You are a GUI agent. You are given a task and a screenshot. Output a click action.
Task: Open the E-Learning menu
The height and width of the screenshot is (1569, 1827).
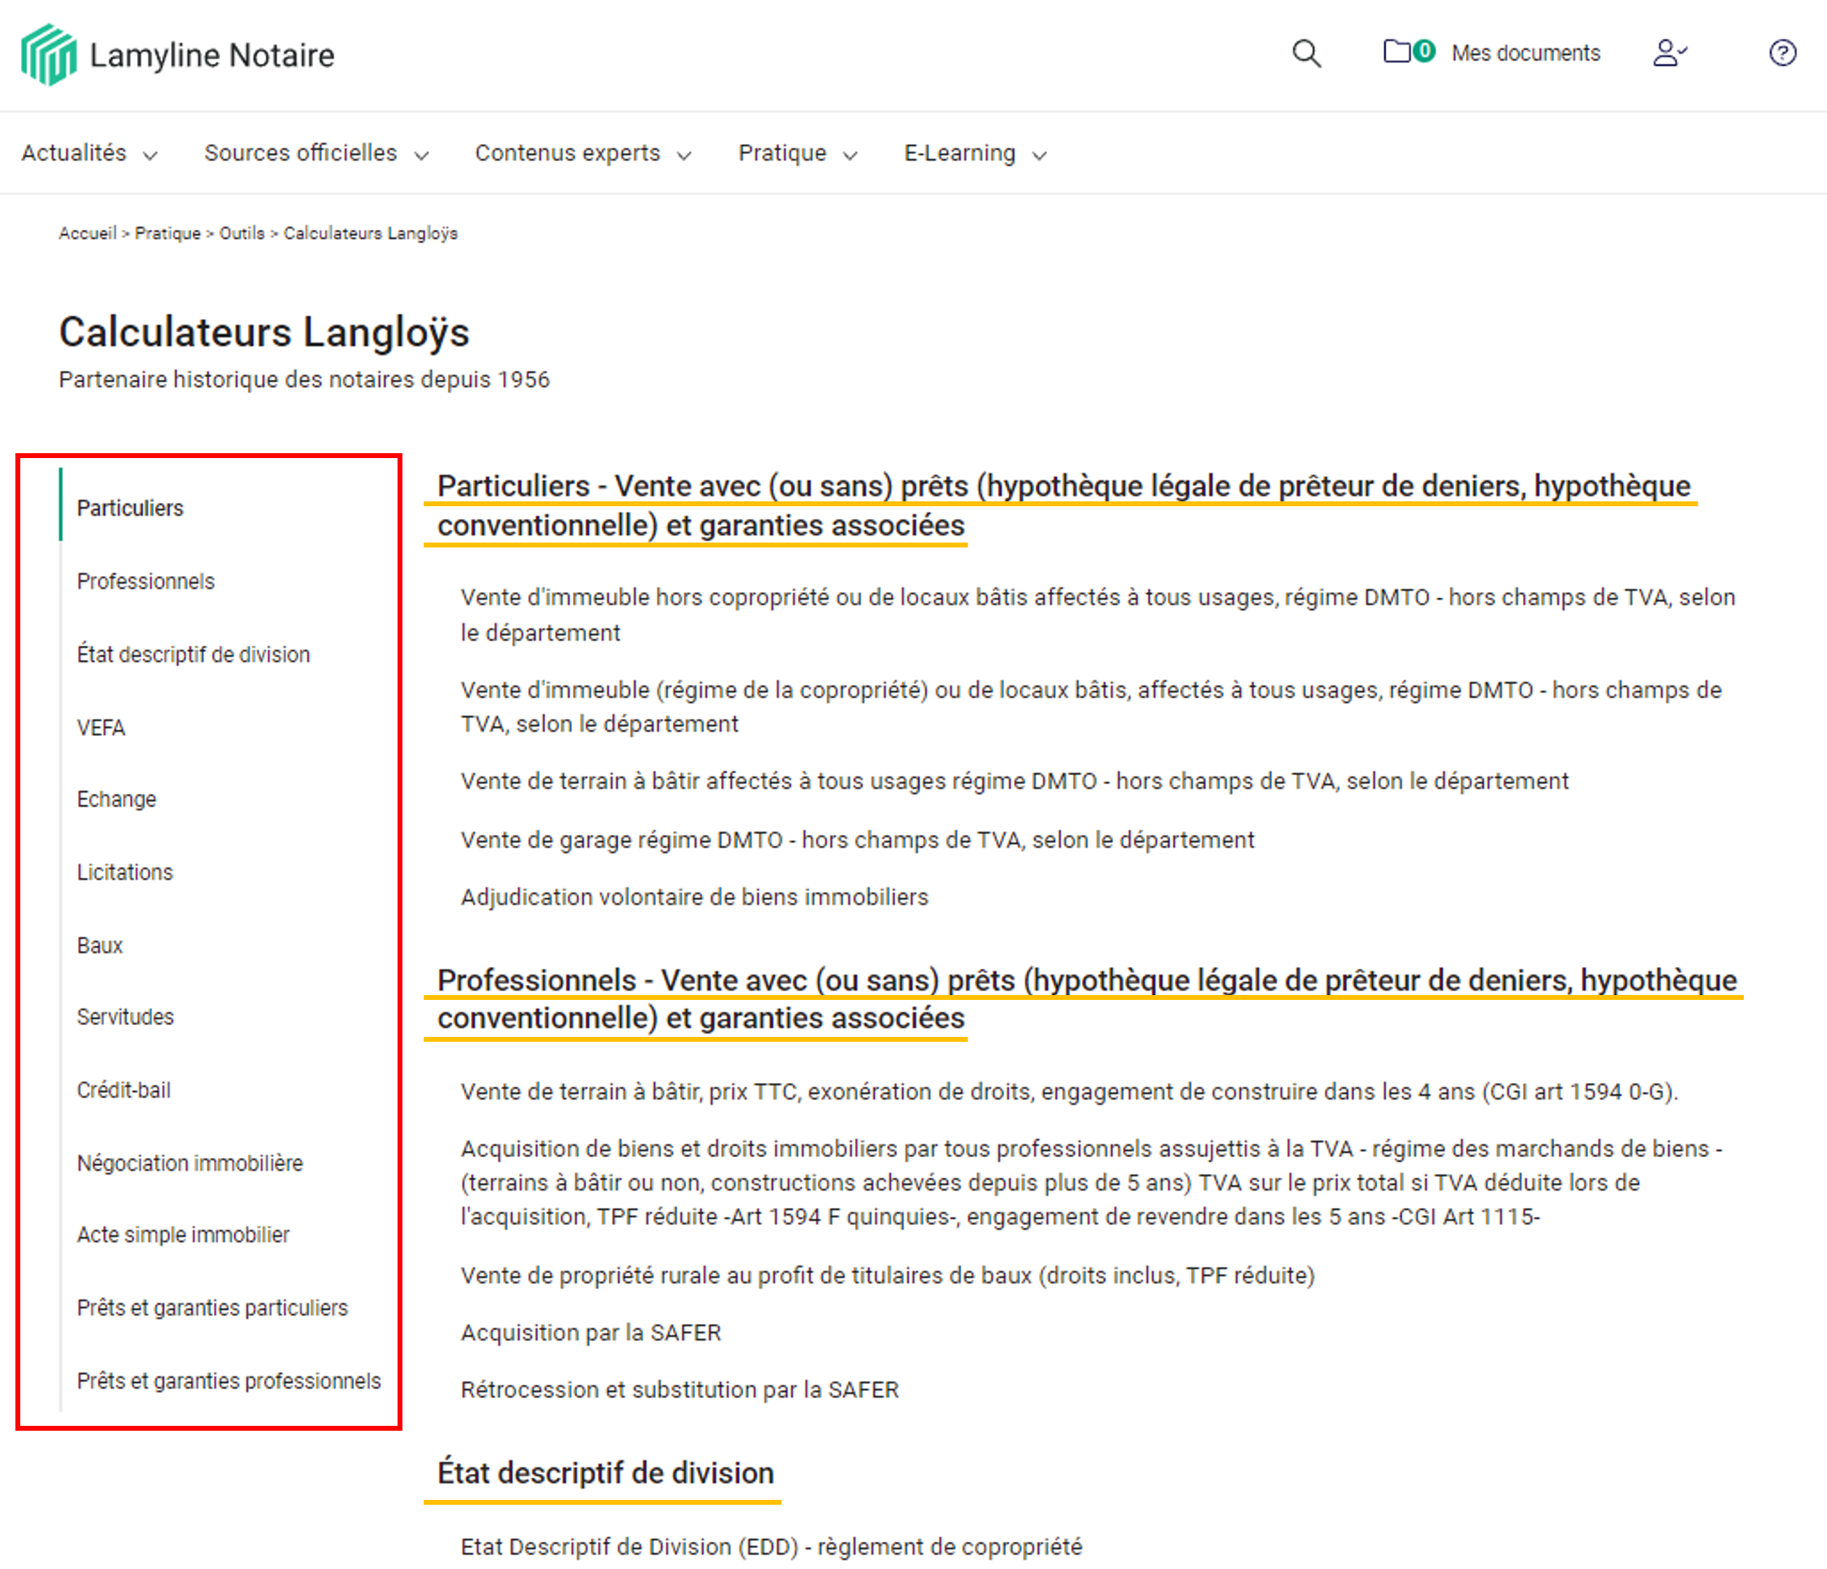tap(975, 154)
